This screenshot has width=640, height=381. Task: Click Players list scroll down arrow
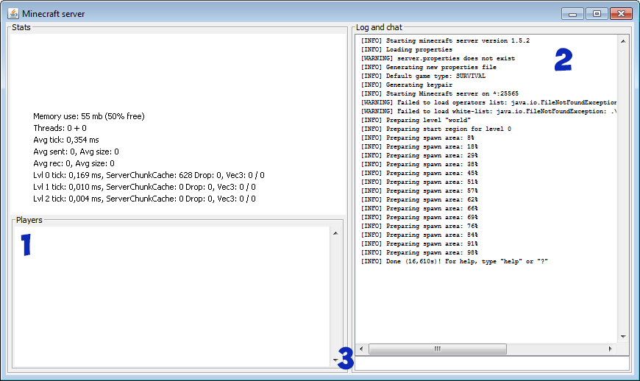(335, 360)
